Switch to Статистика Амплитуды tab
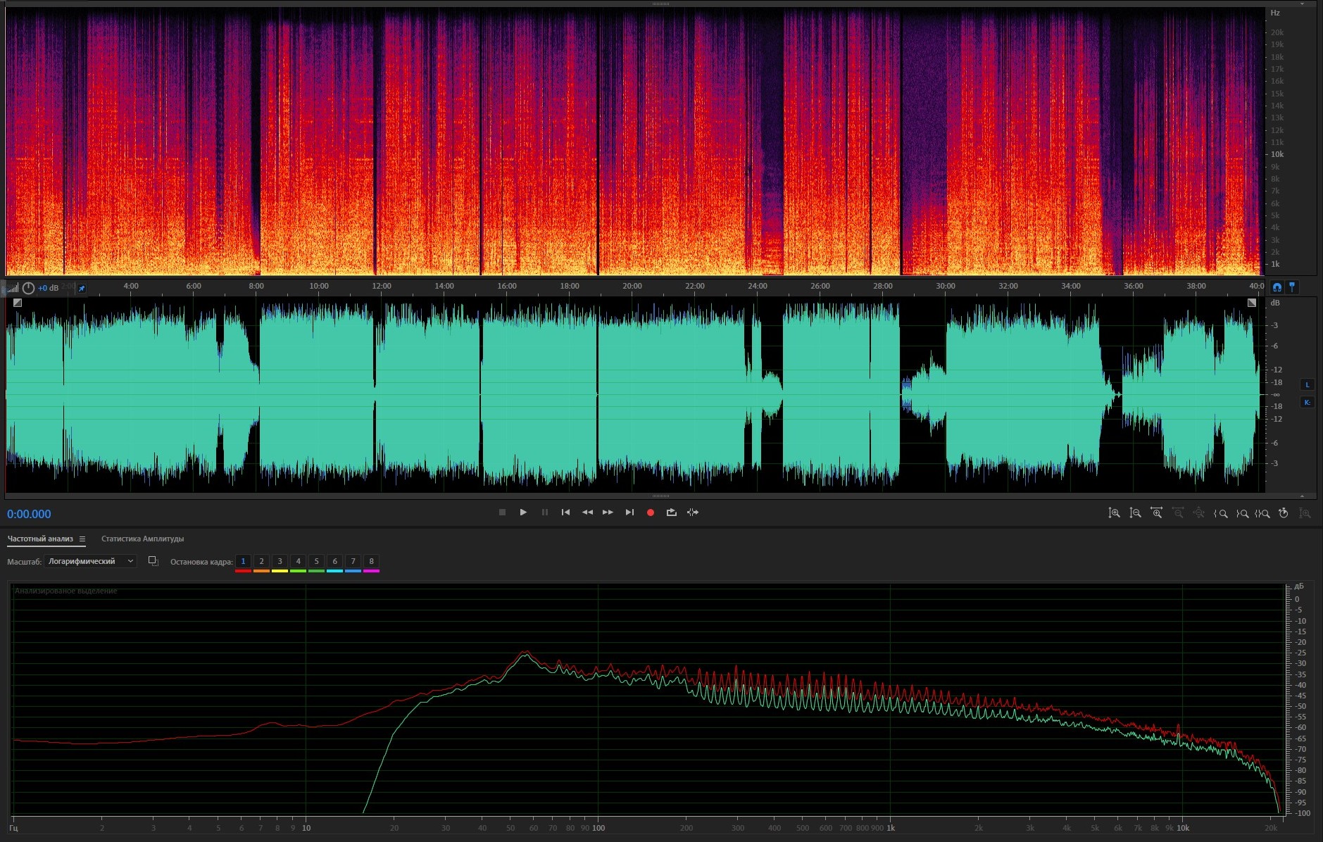Image resolution: width=1323 pixels, height=842 pixels. click(142, 539)
